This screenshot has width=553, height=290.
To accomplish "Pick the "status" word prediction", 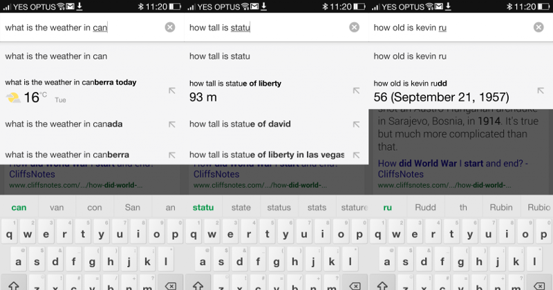I will click(279, 207).
